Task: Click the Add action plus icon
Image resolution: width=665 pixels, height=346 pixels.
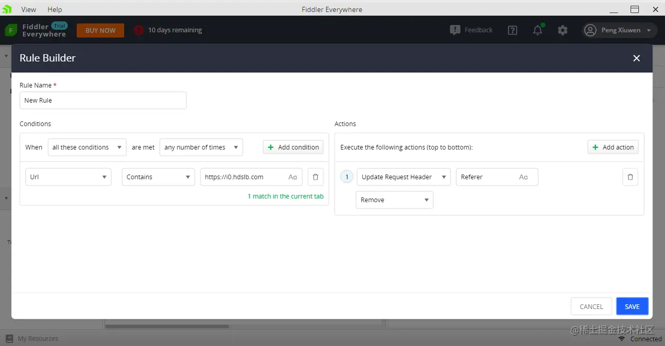Action: click(595, 147)
